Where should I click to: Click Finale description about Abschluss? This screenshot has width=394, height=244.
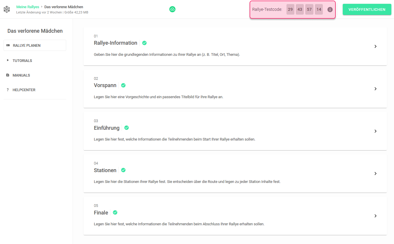click(179, 224)
